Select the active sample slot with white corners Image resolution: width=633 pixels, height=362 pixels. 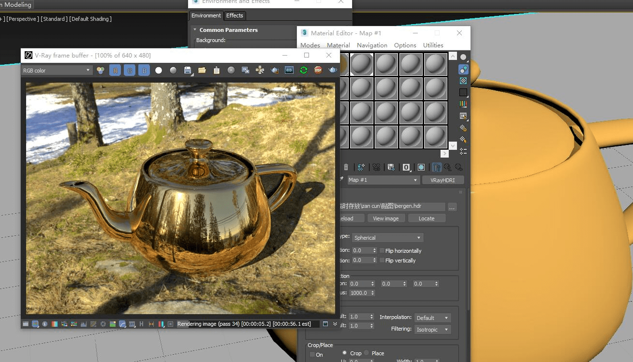pyautogui.click(x=362, y=64)
